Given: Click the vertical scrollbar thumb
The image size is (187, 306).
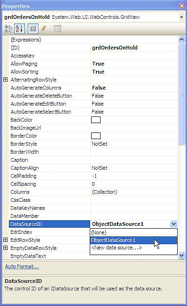Looking at the screenshot, I should (x=181, y=94).
